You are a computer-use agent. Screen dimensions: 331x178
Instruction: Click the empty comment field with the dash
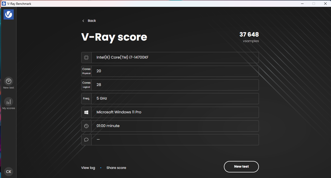pyautogui.click(x=175, y=140)
